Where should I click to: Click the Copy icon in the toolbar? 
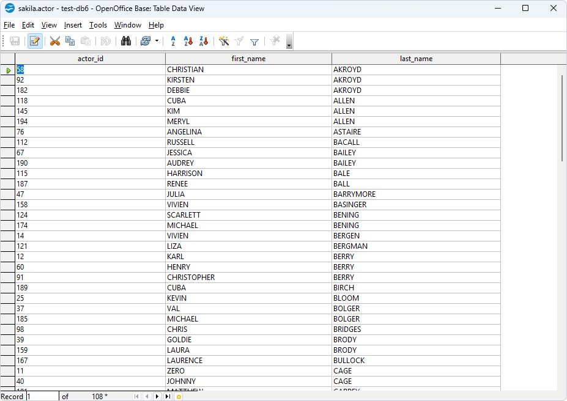70,40
